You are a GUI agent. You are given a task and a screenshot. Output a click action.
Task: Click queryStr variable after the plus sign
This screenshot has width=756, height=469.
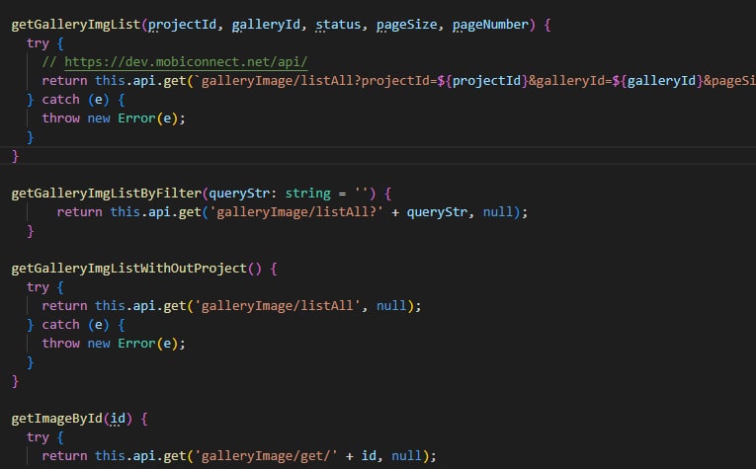click(x=437, y=212)
